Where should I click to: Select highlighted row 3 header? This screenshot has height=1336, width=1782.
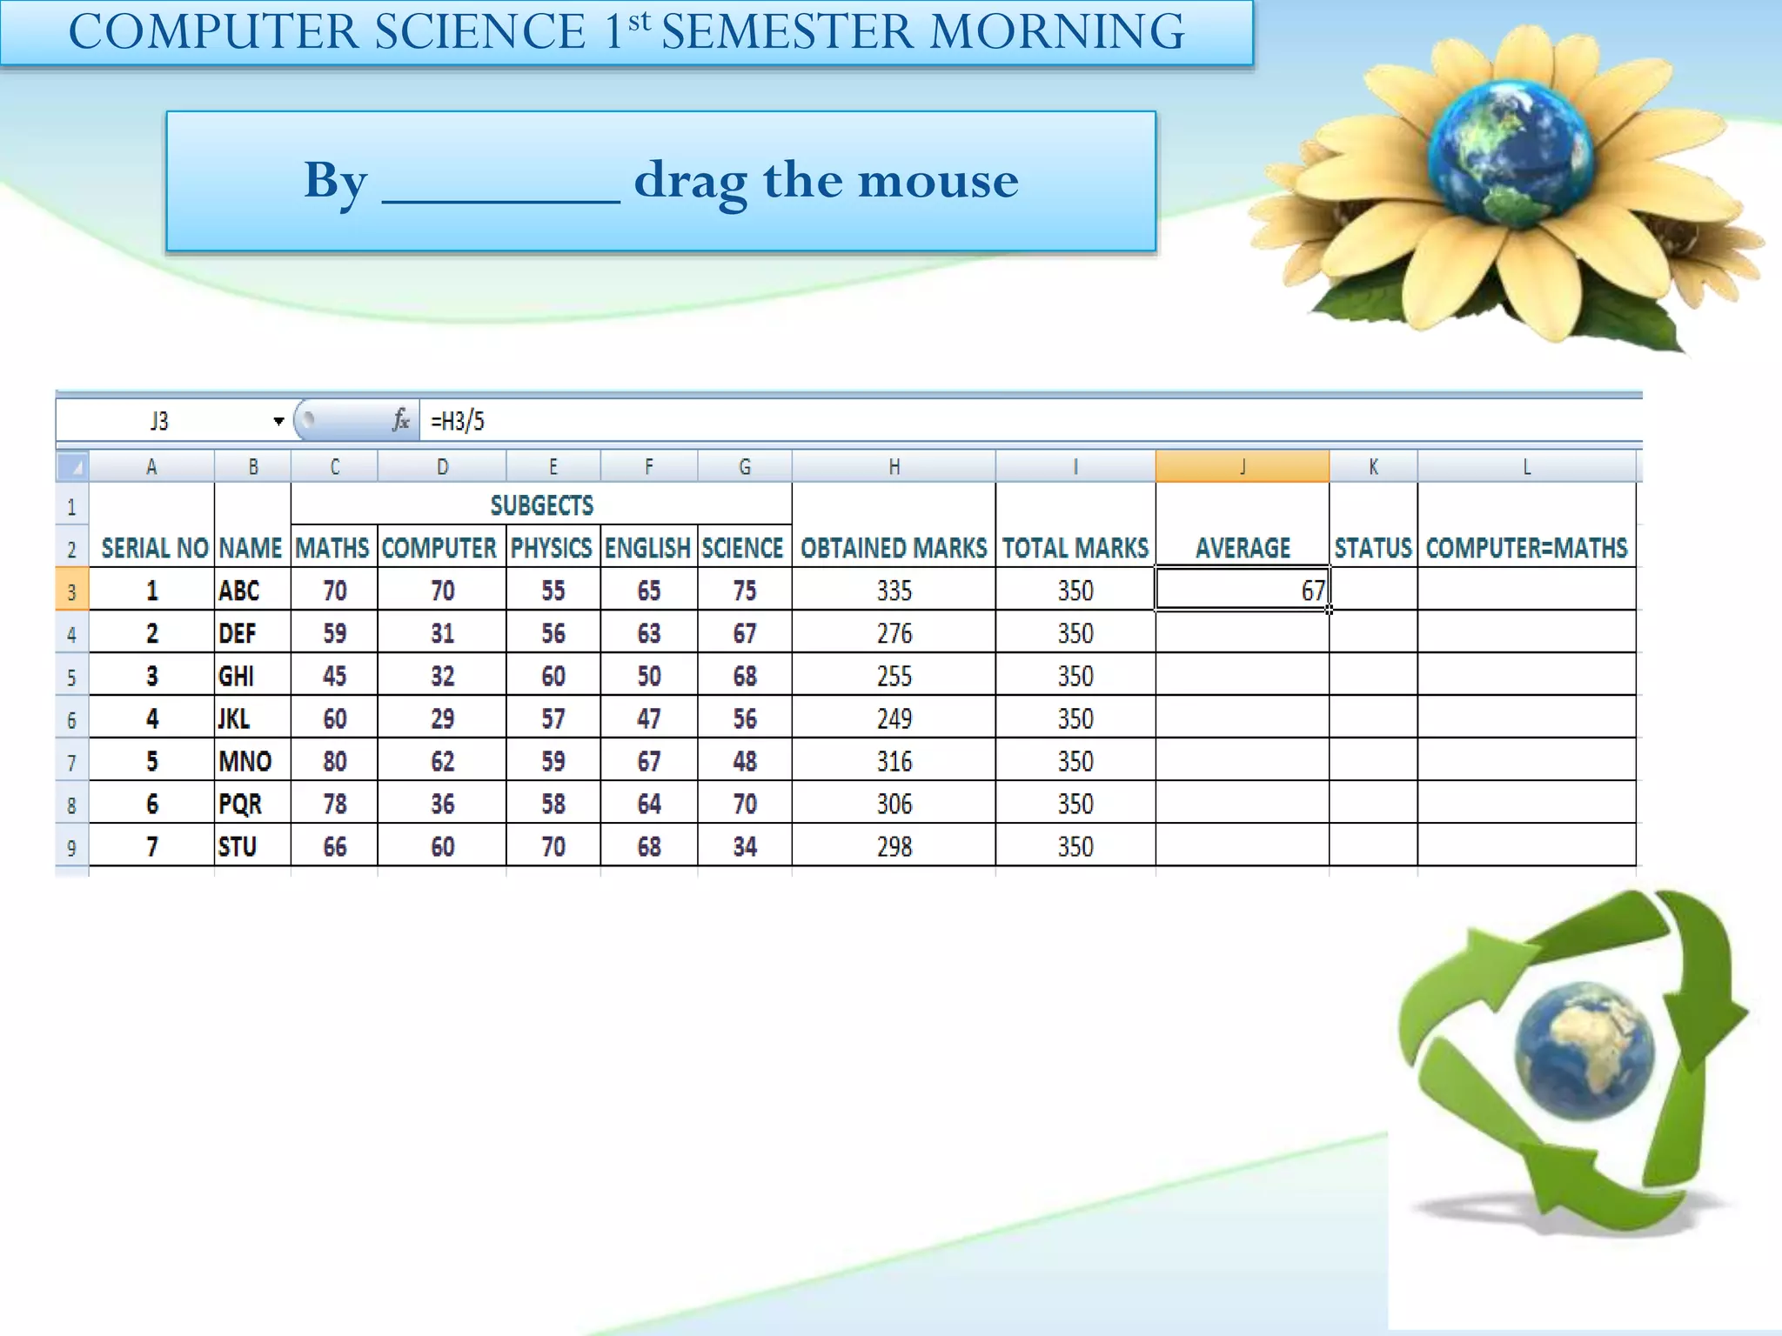(72, 591)
